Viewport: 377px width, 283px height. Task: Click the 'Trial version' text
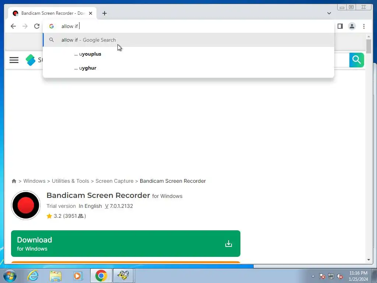61,206
